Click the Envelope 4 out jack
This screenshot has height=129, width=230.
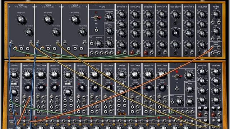(165, 53)
